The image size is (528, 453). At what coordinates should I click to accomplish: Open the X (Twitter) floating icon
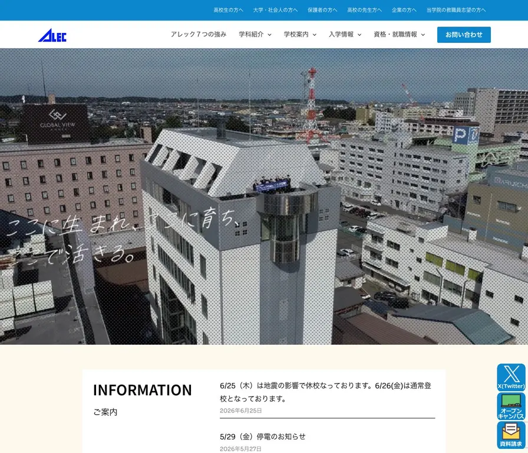(511, 377)
